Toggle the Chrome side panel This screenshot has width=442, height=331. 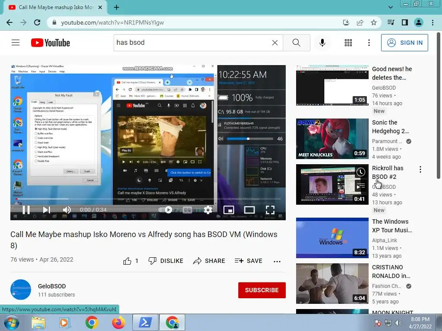405,22
